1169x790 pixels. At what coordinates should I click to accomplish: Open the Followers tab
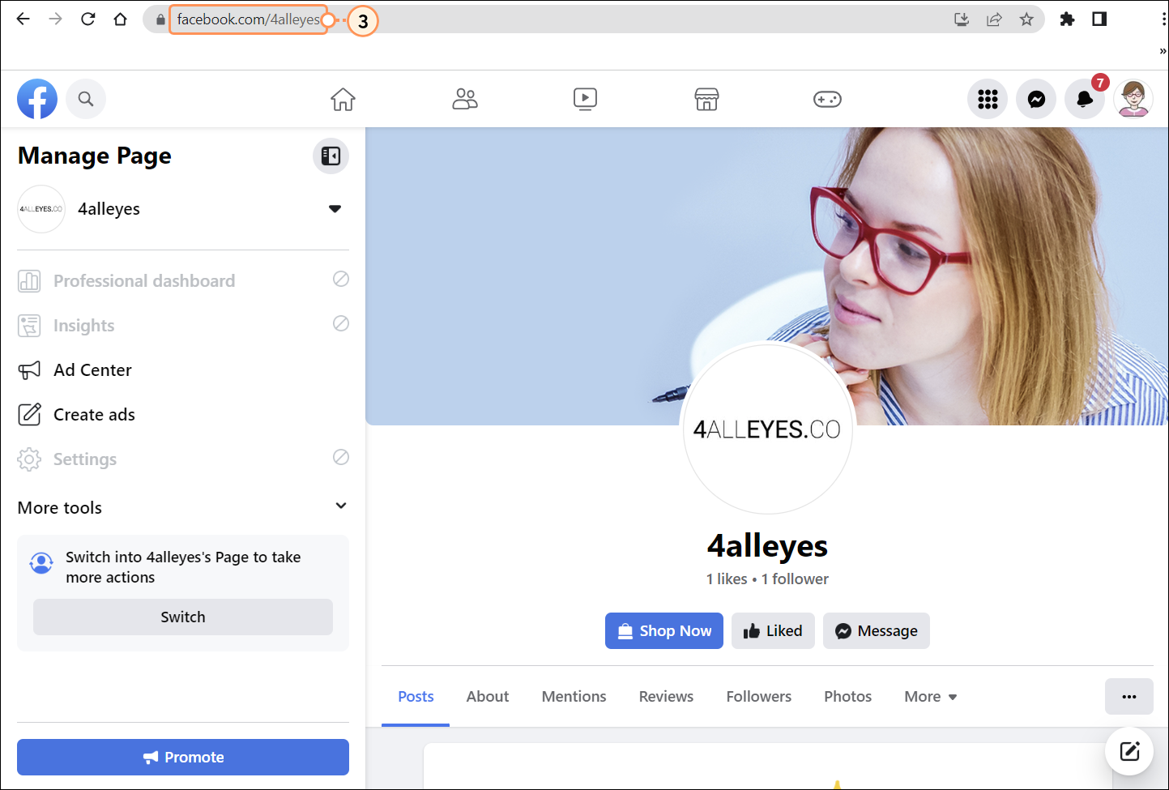tap(759, 697)
